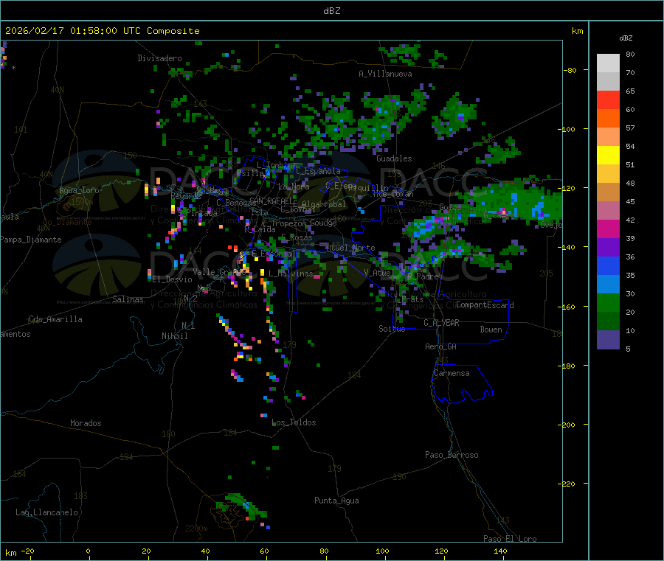Viewport: 664px width, 561px height.
Task: Select the Atuel_Norte label
Action: pyautogui.click(x=350, y=248)
